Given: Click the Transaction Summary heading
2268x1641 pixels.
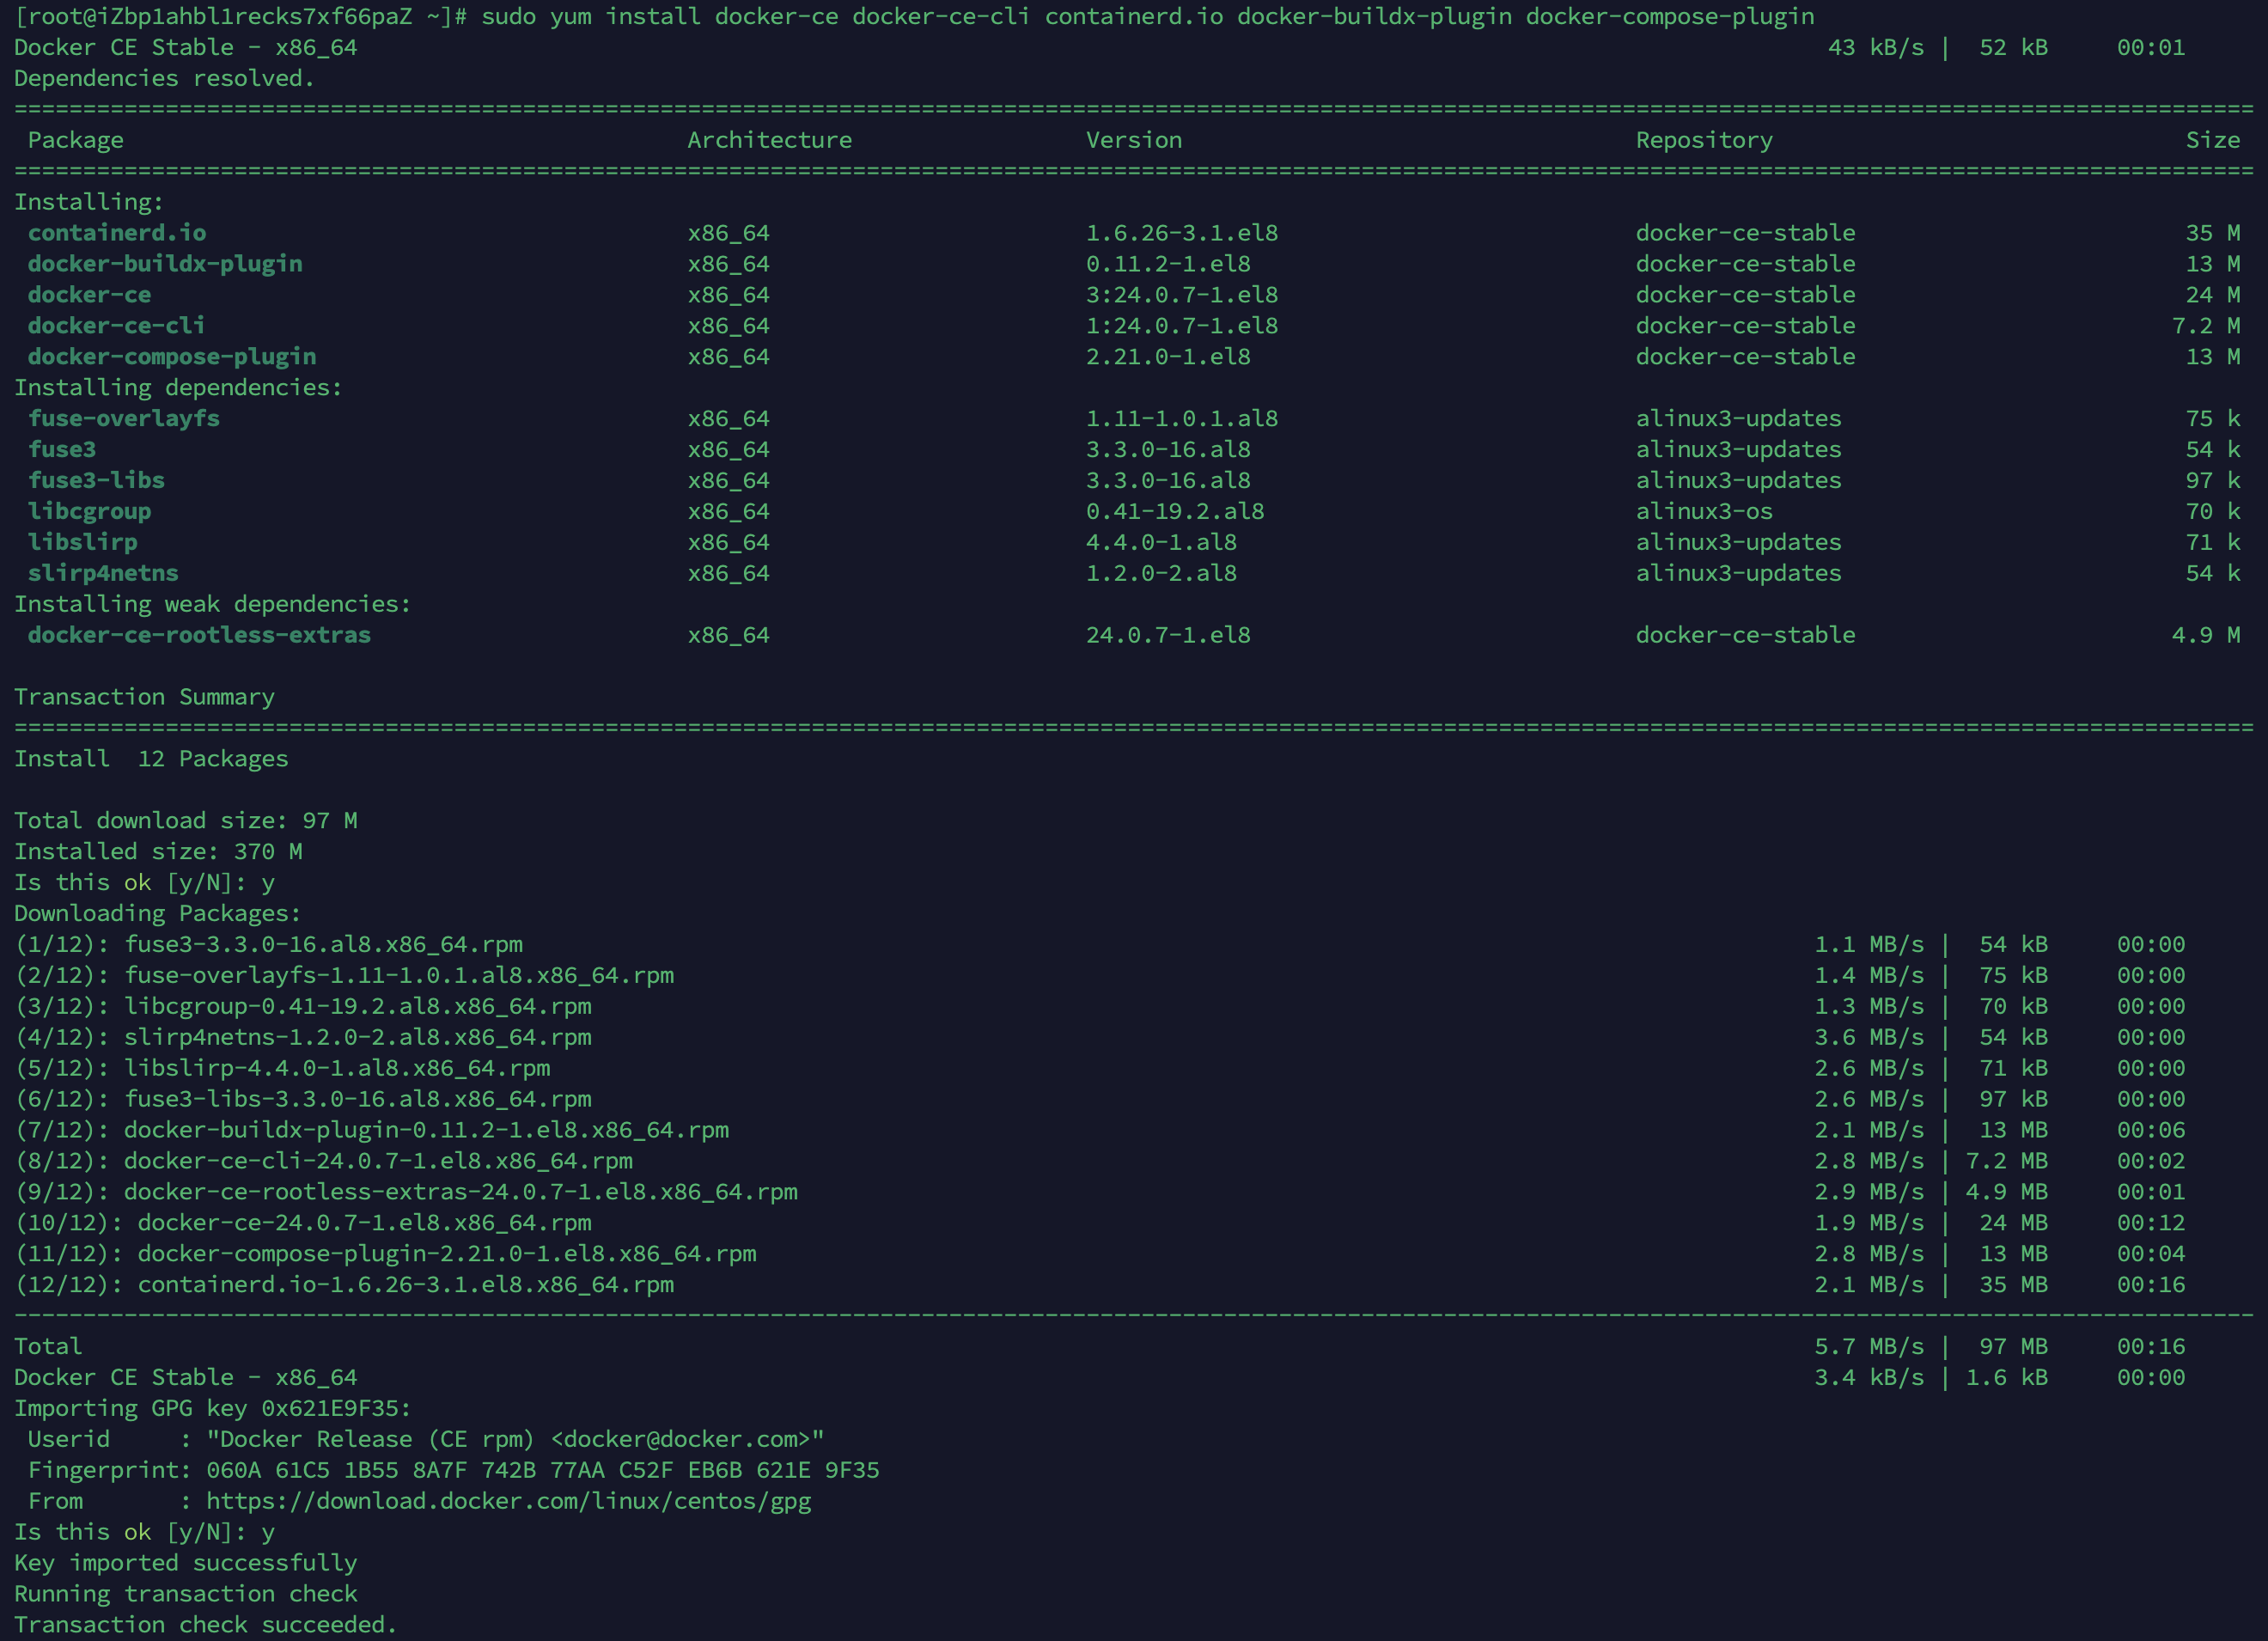Looking at the screenshot, I should (x=144, y=697).
